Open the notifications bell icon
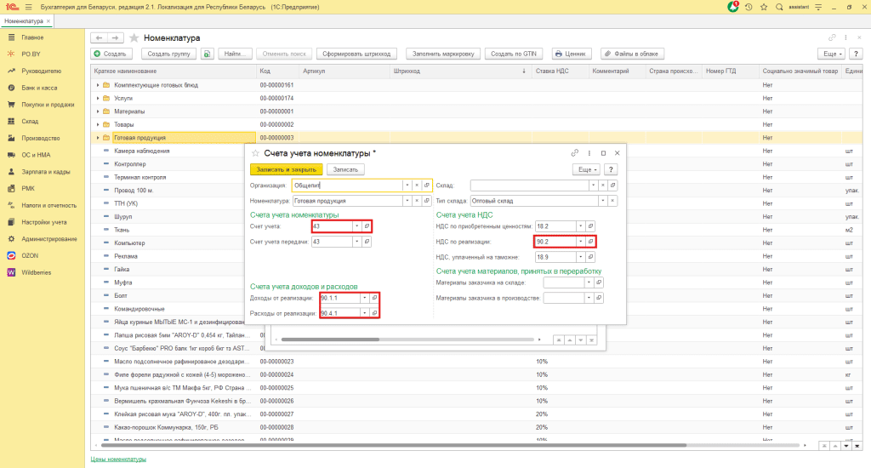This screenshot has width=871, height=468. 733,7
